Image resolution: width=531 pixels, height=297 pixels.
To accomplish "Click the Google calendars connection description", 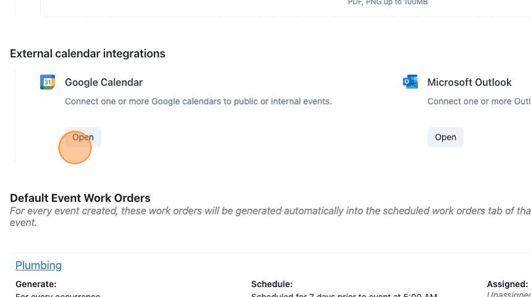I will click(x=198, y=102).
